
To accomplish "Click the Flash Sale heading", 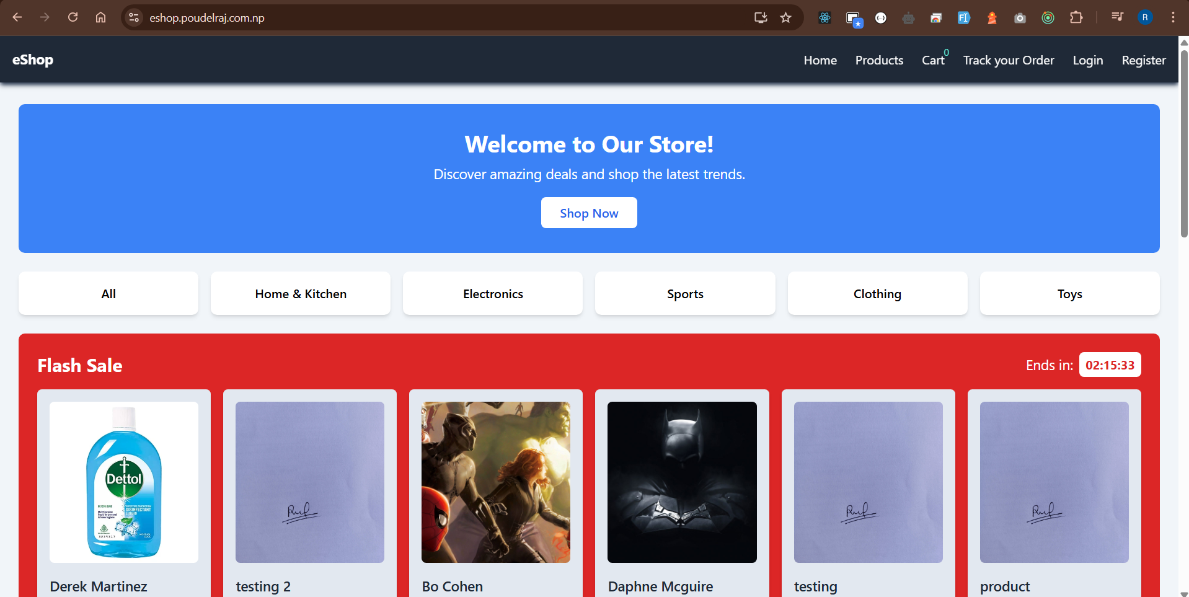I will [80, 365].
